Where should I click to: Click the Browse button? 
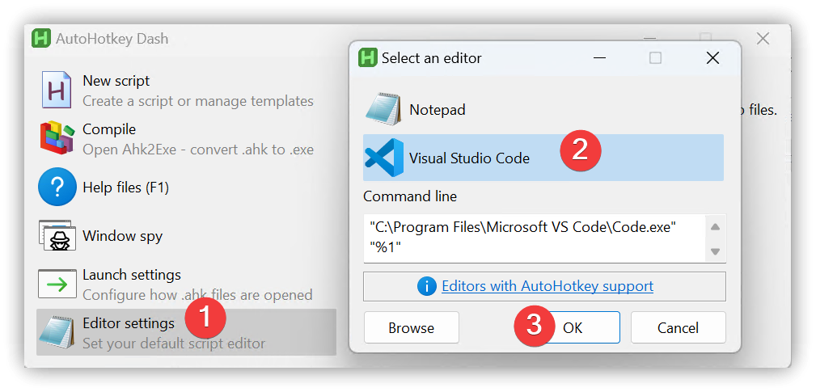click(411, 327)
